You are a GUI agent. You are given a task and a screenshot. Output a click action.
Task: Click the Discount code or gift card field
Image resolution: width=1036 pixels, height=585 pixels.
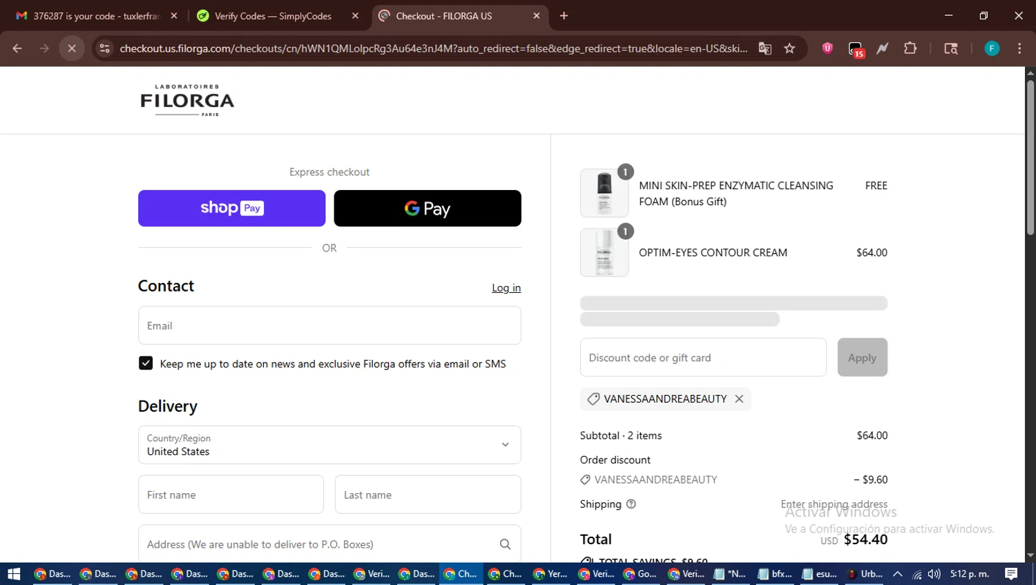(703, 357)
